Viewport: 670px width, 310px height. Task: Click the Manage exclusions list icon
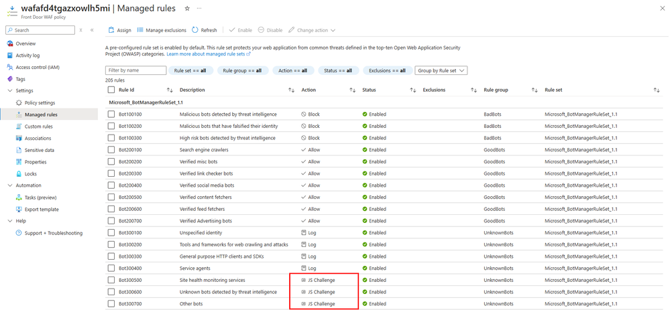point(140,30)
